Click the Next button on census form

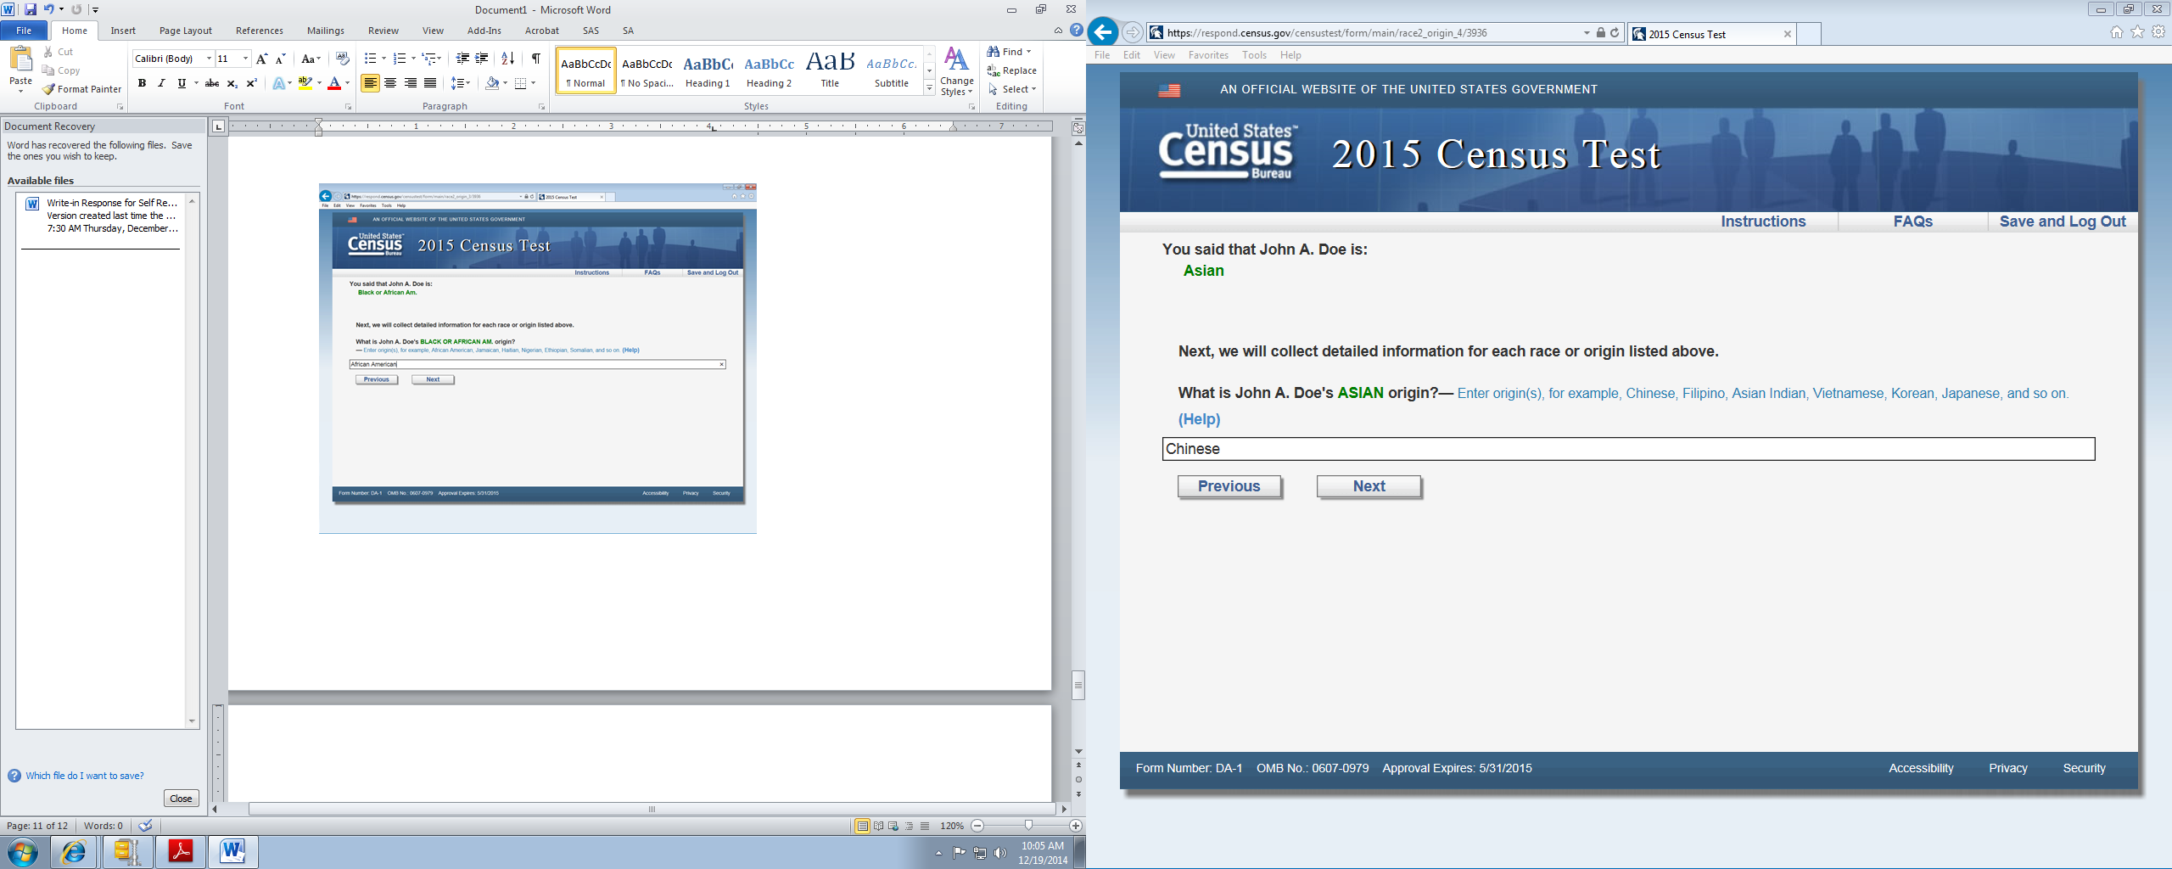point(1369,486)
